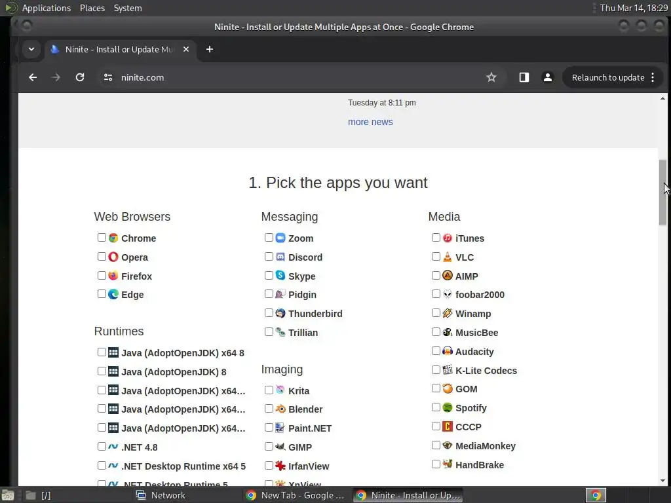Open the Places menu
The height and width of the screenshot is (503, 671).
point(92,8)
